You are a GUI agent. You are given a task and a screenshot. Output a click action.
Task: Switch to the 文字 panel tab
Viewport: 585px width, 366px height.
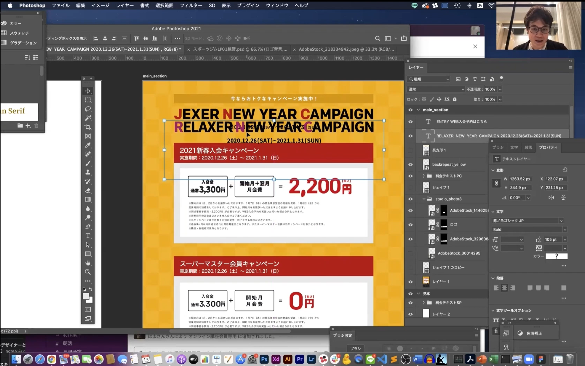(514, 147)
